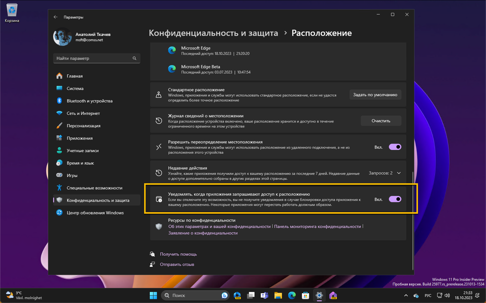Click the history icon next to Журнал сведений о местоположении
Image resolution: width=486 pixels, height=303 pixels.
click(x=159, y=121)
